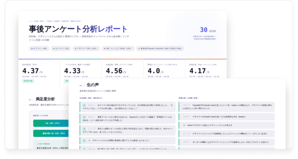The height and width of the screenshot is (159, 298).
Task: Click the 懇親会 コミュニケーション取りやすさ label
Action: (x=162, y=64)
